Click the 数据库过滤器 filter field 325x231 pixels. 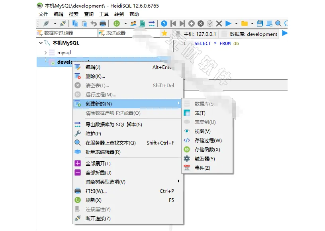(67, 33)
